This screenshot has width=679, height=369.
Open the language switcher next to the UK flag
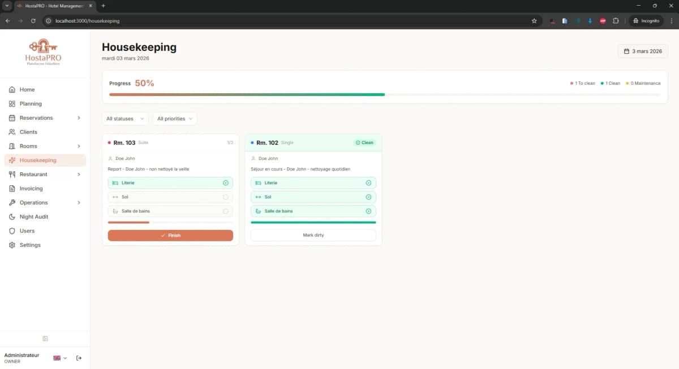(61, 358)
